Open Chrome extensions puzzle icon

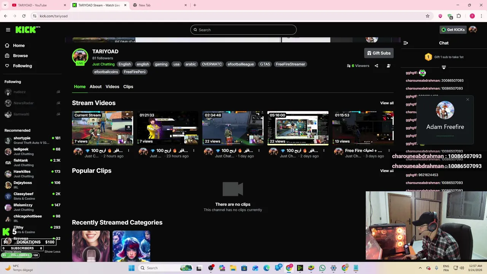(459, 16)
